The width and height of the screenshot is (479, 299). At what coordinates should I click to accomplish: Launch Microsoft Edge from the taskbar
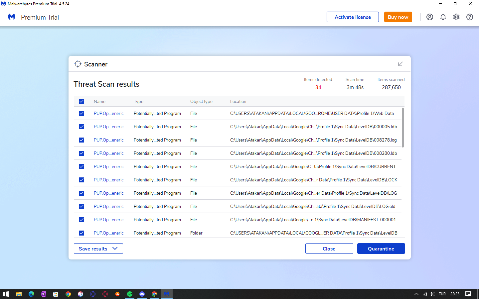pos(31,294)
